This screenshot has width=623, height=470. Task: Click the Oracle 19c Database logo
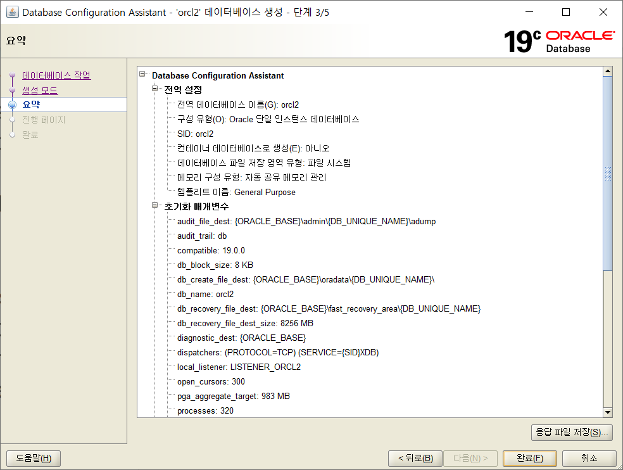coord(560,41)
